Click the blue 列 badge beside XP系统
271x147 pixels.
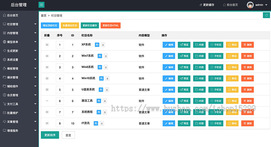tap(97, 45)
